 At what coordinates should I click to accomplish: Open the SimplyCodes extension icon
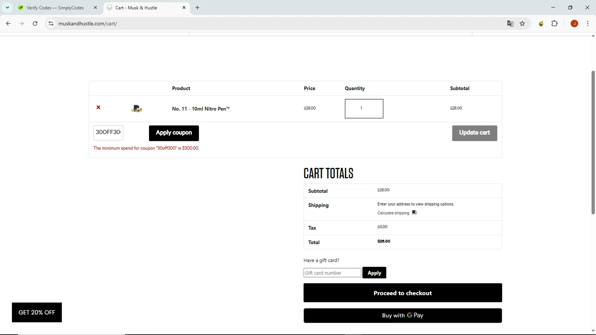[x=541, y=24]
